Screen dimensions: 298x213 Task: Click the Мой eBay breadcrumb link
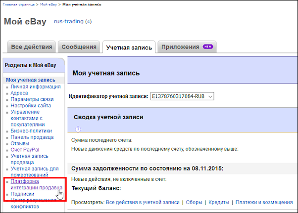(x=49, y=4)
